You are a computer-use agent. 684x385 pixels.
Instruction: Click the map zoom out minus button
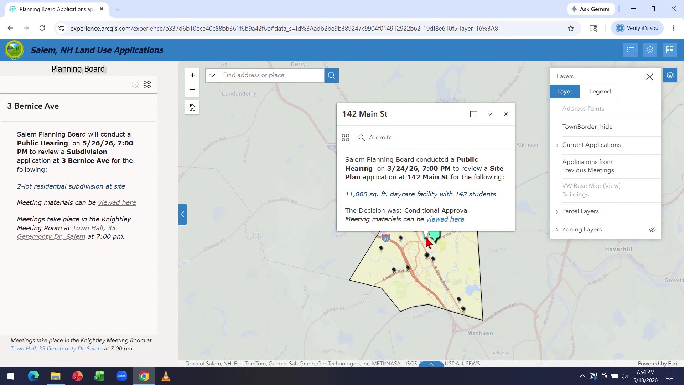pos(192,90)
